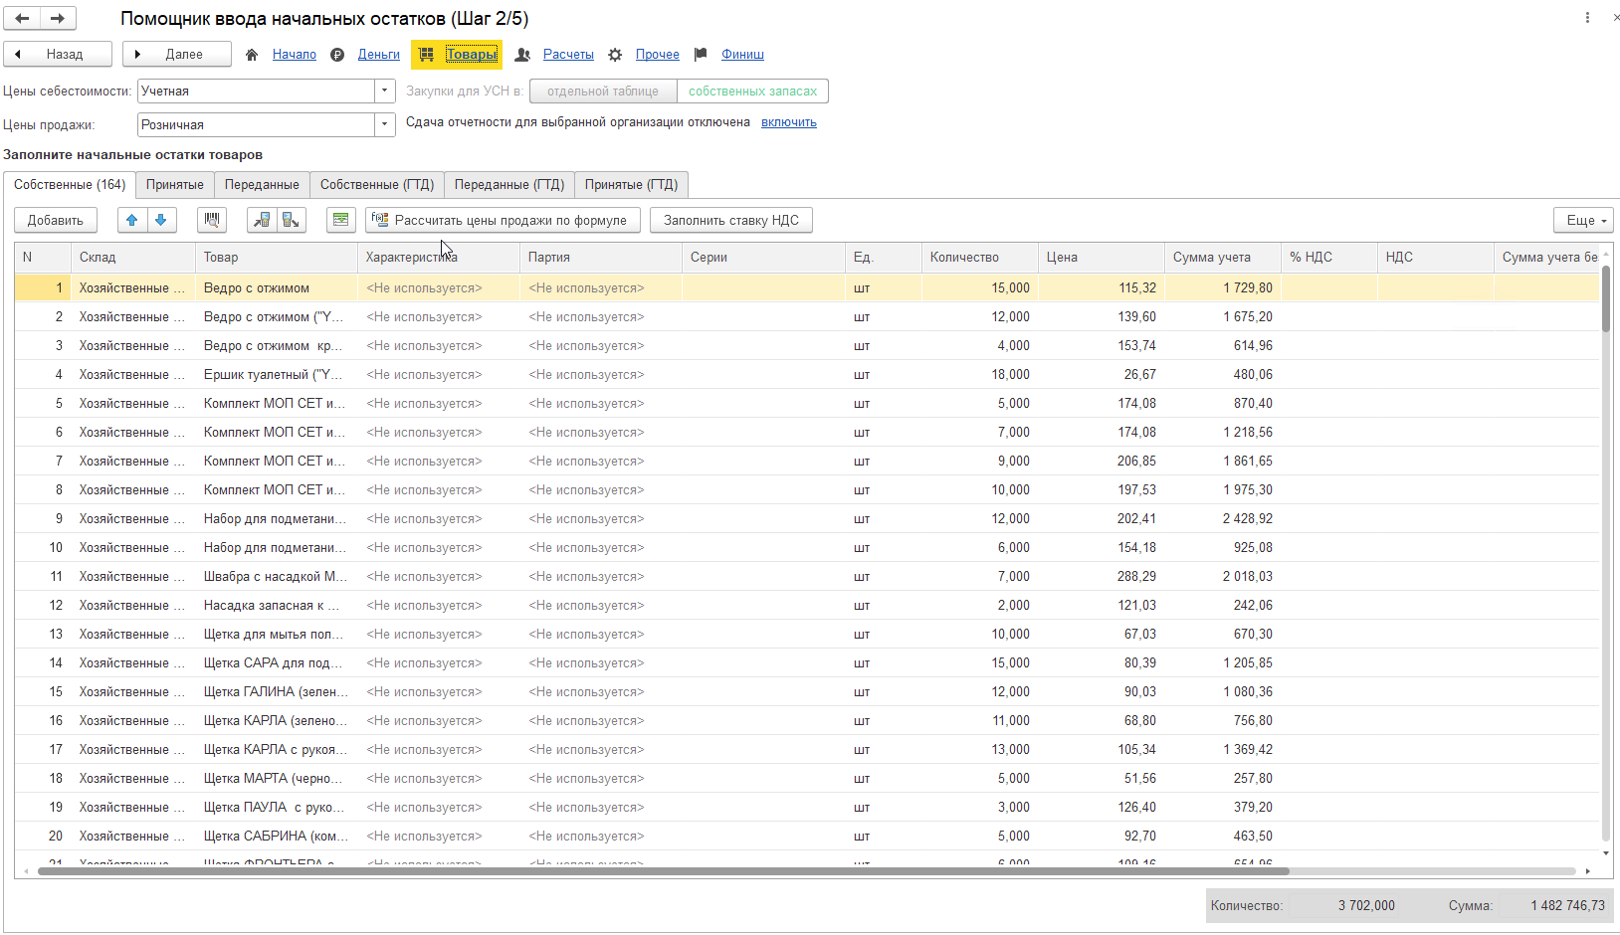Click the Цены продажи input field
The width and height of the screenshot is (1620, 935).
pyautogui.click(x=257, y=125)
